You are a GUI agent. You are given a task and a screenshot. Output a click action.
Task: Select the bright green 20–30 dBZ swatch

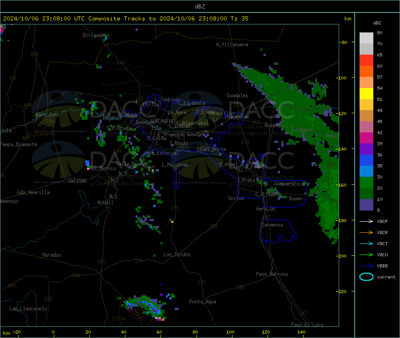(x=366, y=182)
